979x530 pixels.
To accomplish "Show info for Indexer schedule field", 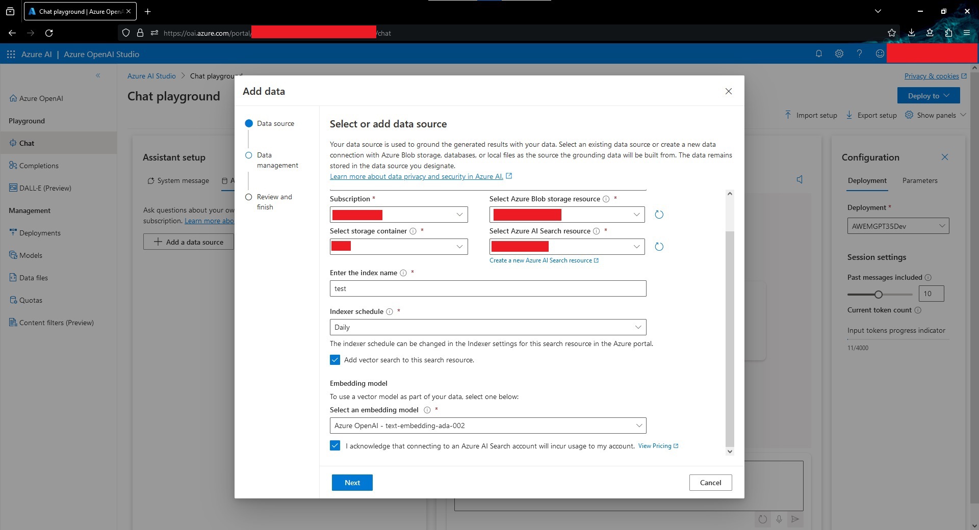I will click(x=390, y=312).
